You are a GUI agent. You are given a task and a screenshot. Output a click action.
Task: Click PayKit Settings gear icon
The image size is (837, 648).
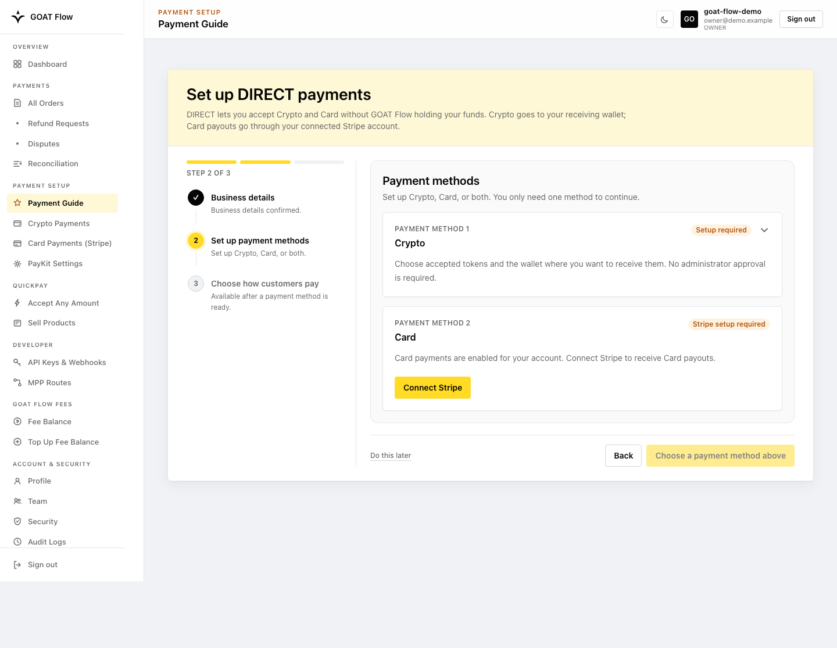17,264
